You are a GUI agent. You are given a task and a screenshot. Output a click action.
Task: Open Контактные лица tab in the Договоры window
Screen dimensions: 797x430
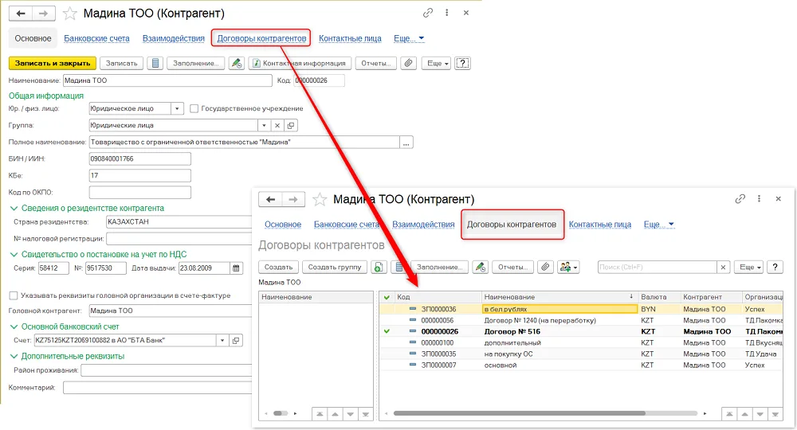(600, 225)
